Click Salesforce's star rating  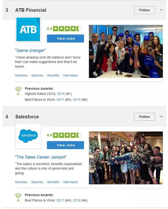point(64,135)
